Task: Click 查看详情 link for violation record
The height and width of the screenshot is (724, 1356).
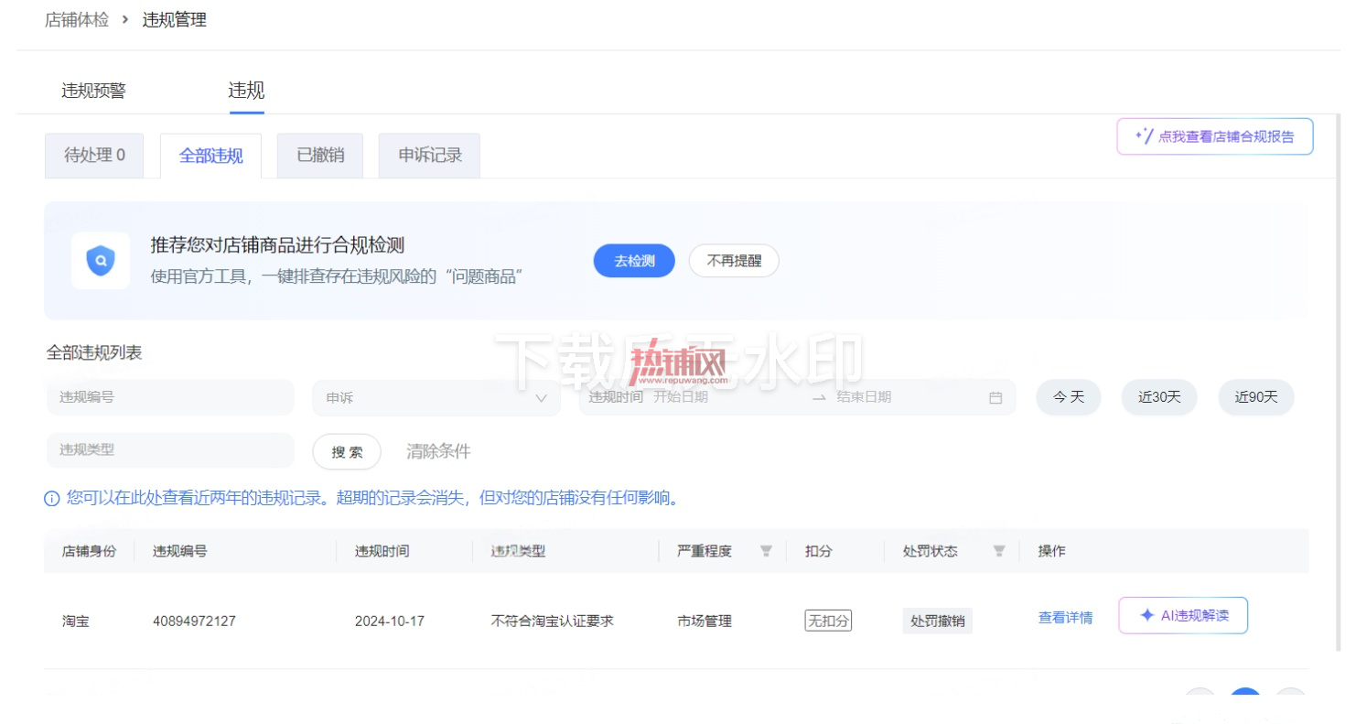Action: (x=1065, y=617)
